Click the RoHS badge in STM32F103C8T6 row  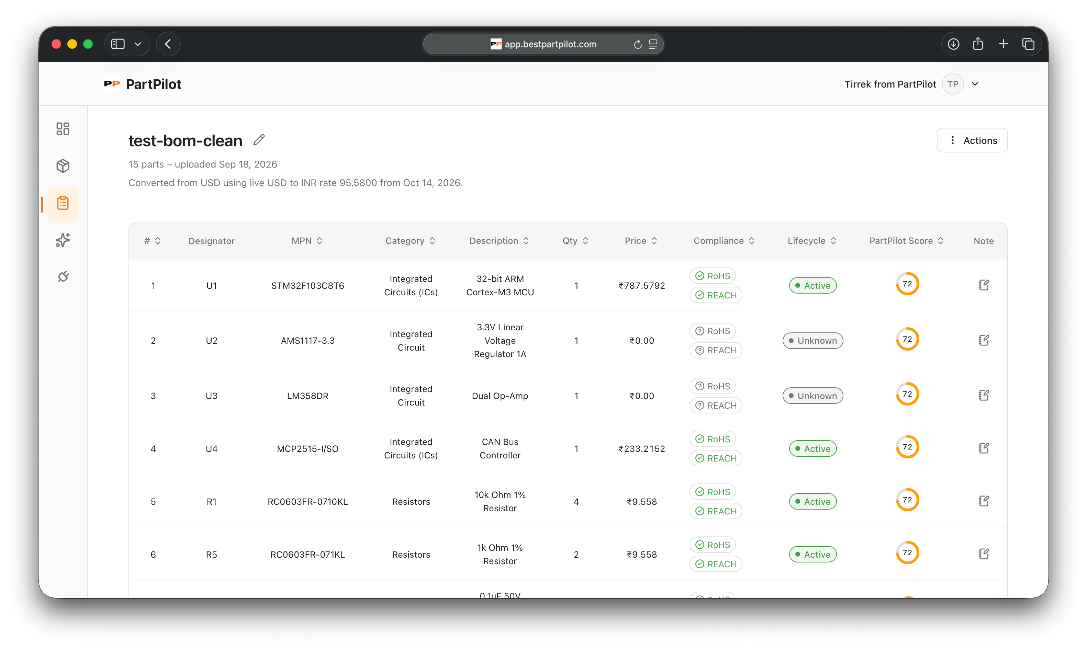tap(713, 276)
